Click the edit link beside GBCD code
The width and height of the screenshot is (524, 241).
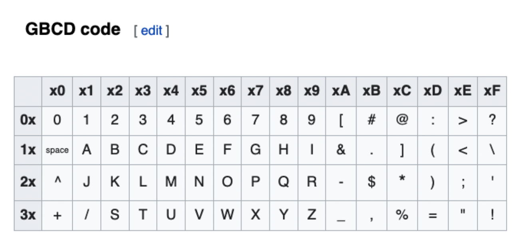point(151,30)
